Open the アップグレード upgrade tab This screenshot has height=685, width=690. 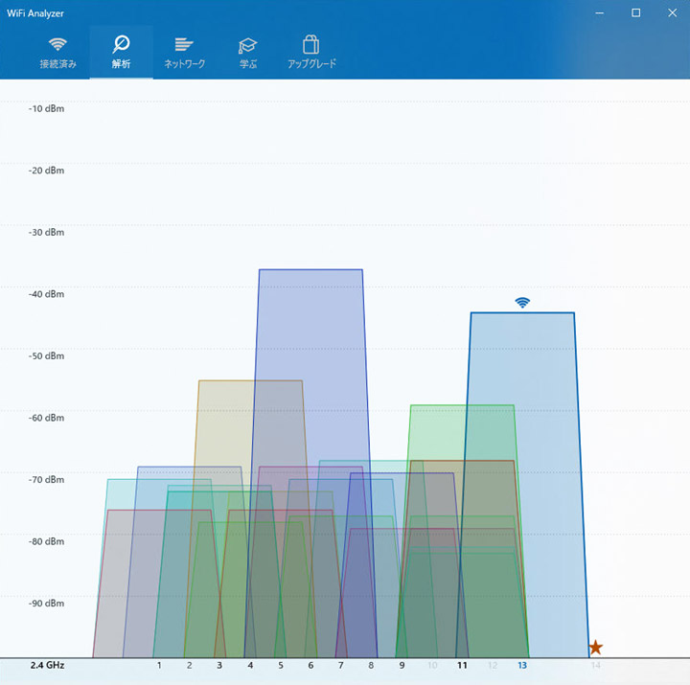point(311,53)
